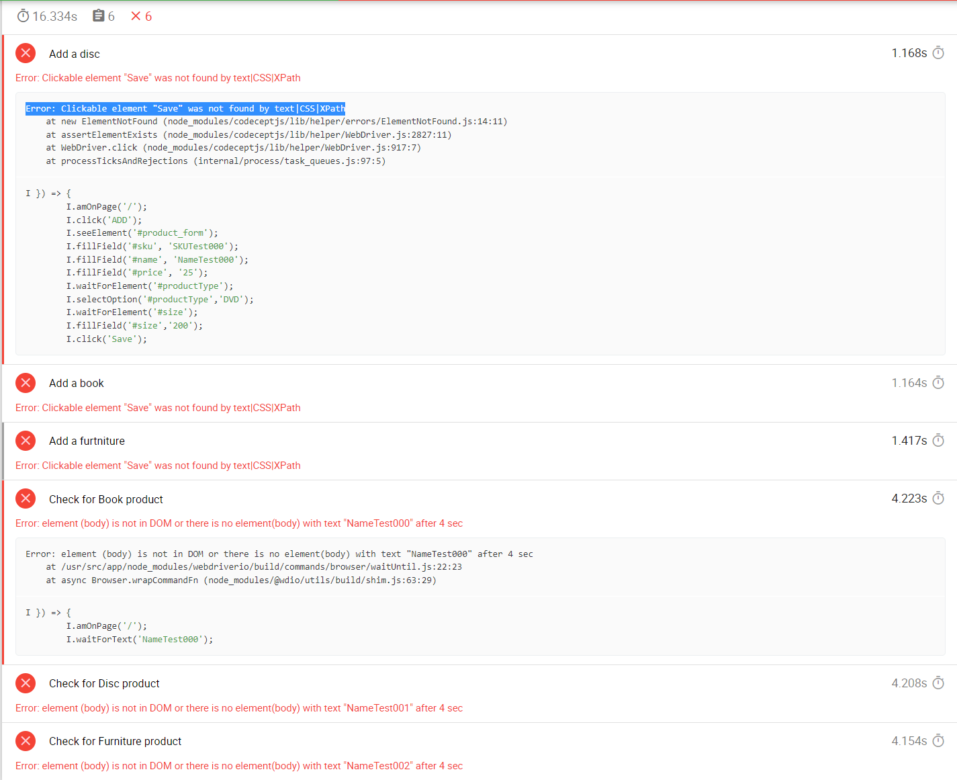Click red Save error under Add a book
957x780 pixels.
(158, 408)
